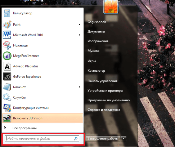Viewport: 175px width, 147px height.
Task: Click the Завершение работы button
Action: tap(103, 138)
